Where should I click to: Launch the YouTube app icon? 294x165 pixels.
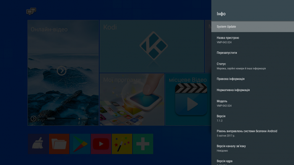point(101,144)
